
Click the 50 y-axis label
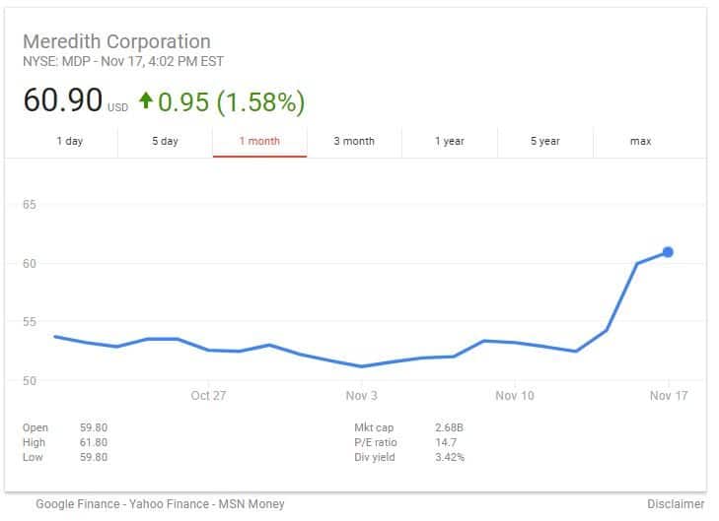tap(30, 380)
